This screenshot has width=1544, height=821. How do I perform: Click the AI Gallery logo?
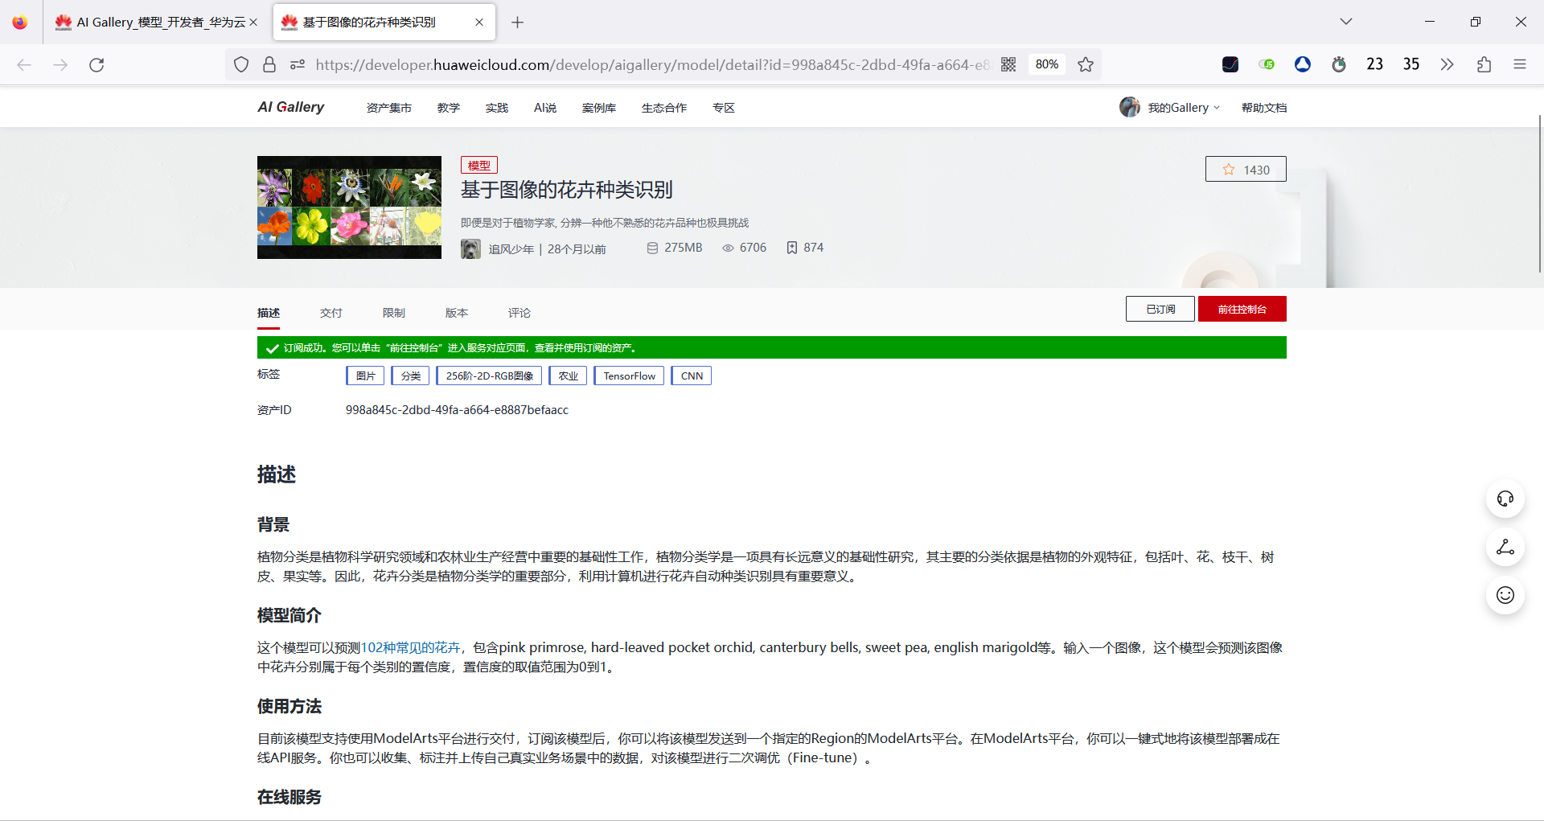coord(290,106)
